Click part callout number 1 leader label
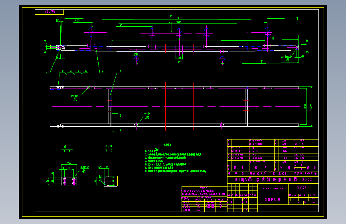The width and height of the screenshot is (346, 224). click(47, 72)
